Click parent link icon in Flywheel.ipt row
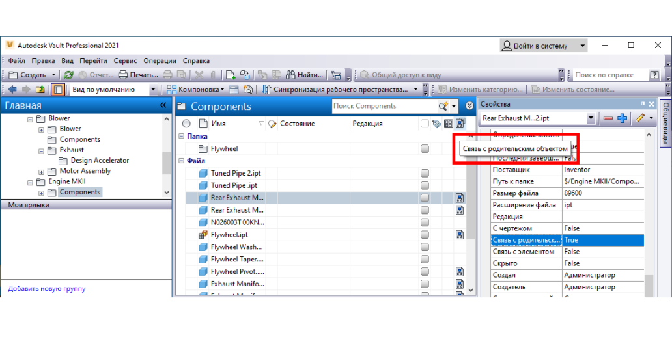The width and height of the screenshot is (672, 348). coord(460,235)
